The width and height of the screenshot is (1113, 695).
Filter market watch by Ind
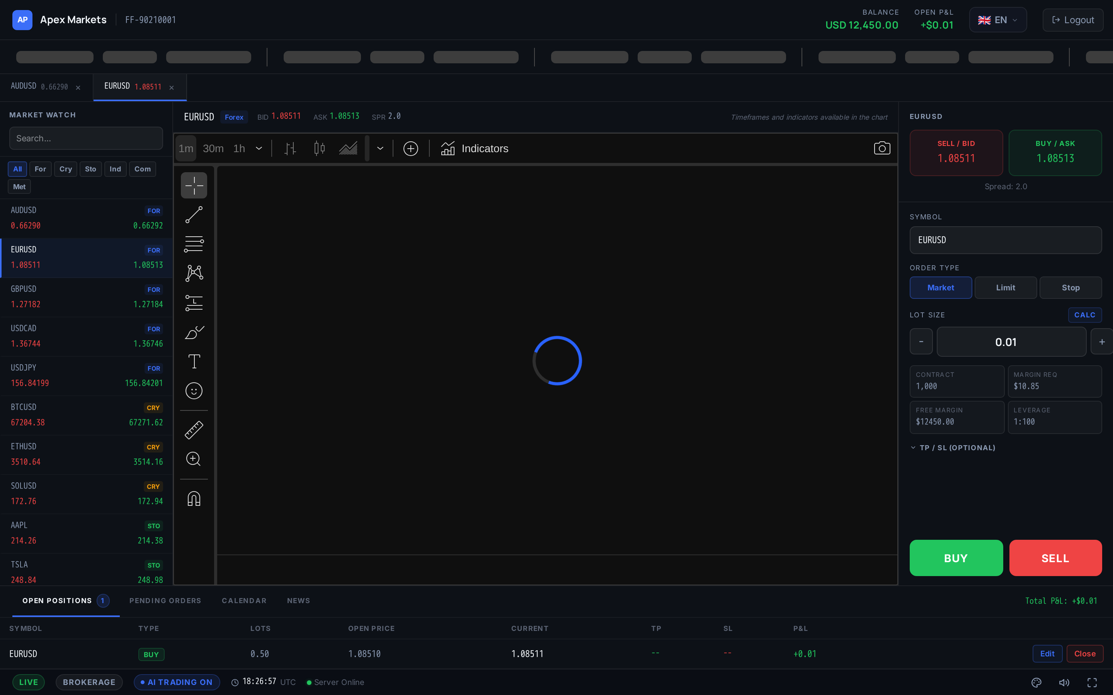(x=116, y=169)
